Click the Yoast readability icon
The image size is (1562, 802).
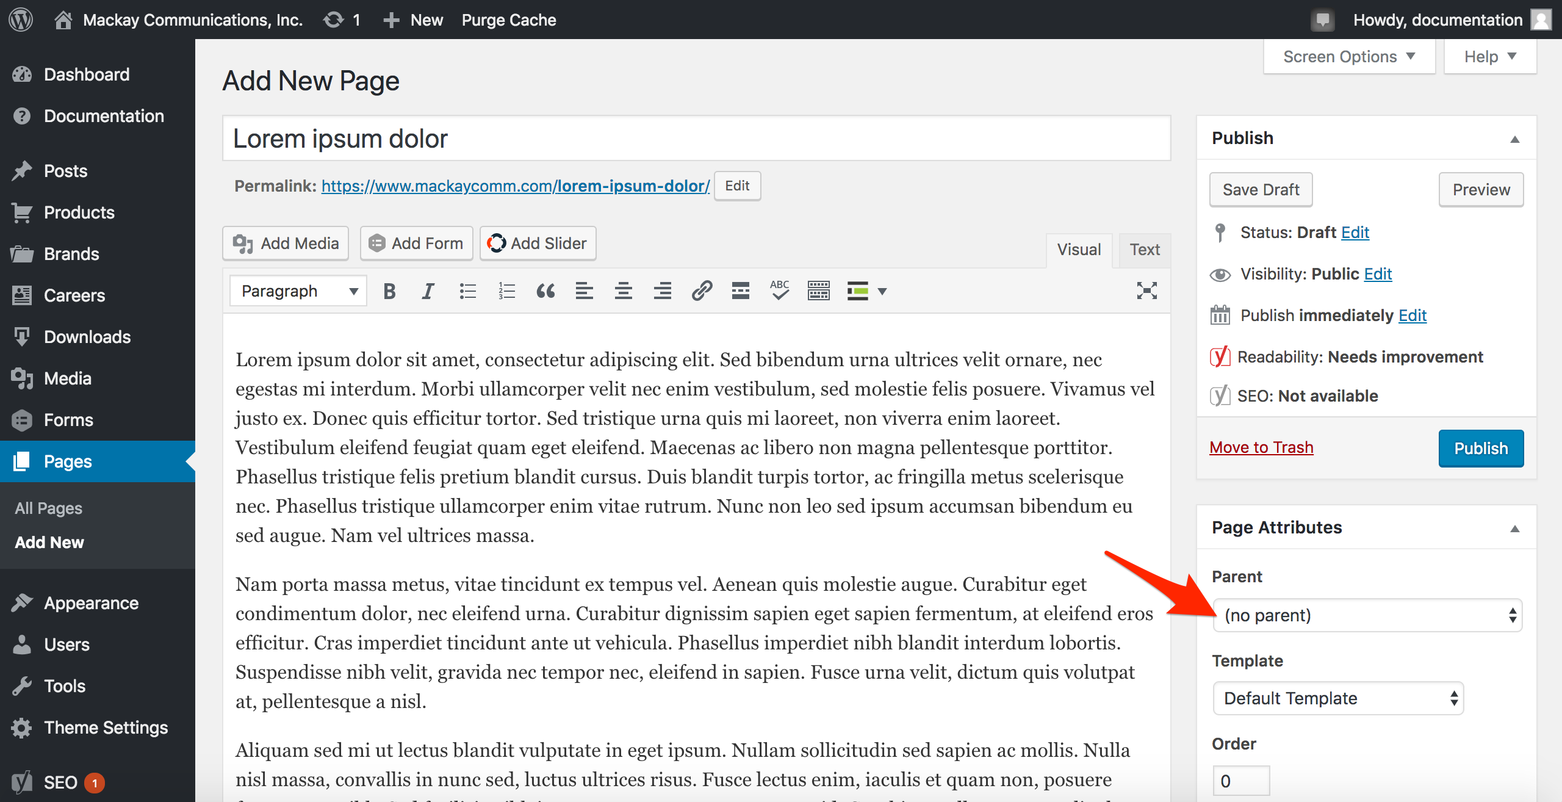[x=1220, y=356]
